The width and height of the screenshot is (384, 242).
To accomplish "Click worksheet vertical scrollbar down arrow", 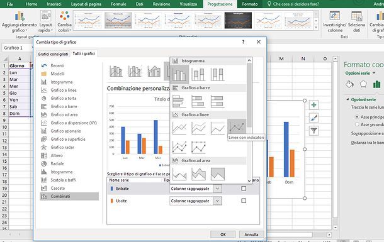I will click(x=336, y=228).
